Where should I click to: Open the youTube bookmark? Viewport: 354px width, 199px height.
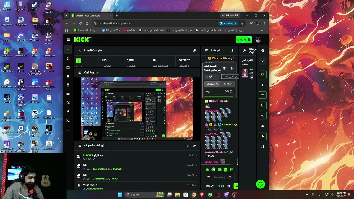129,30
